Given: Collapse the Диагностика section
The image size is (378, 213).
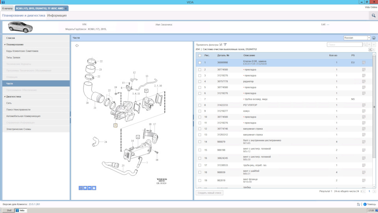Looking at the screenshot, I should tap(5, 97).
